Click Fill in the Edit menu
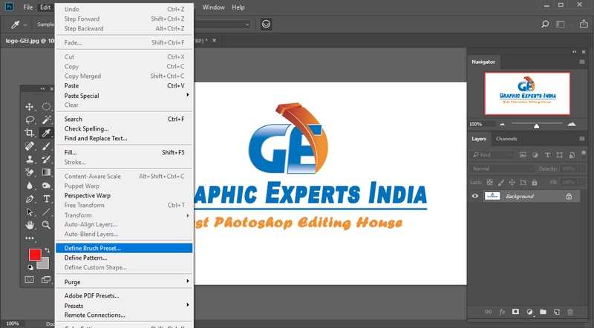Image resolution: width=594 pixels, height=328 pixels. click(x=124, y=152)
